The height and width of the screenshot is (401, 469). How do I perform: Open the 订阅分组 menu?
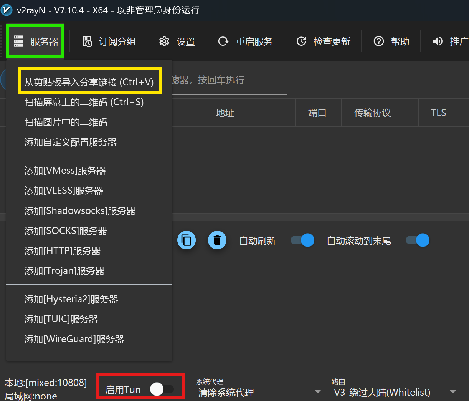click(109, 41)
